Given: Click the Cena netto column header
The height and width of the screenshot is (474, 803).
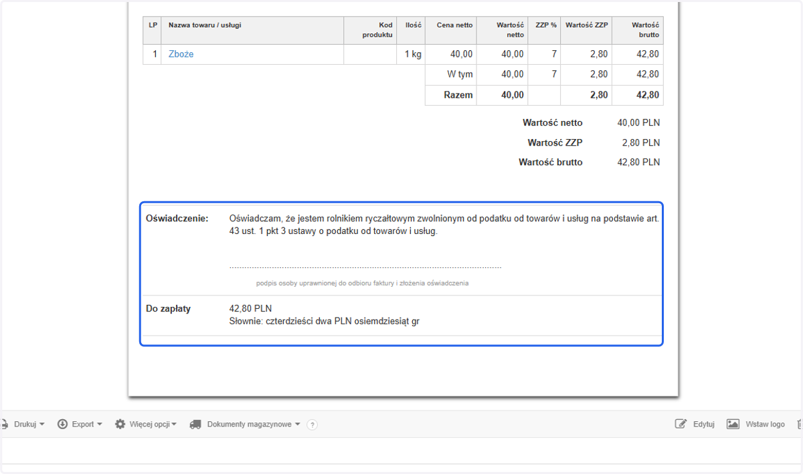Looking at the screenshot, I should pyautogui.click(x=451, y=30).
